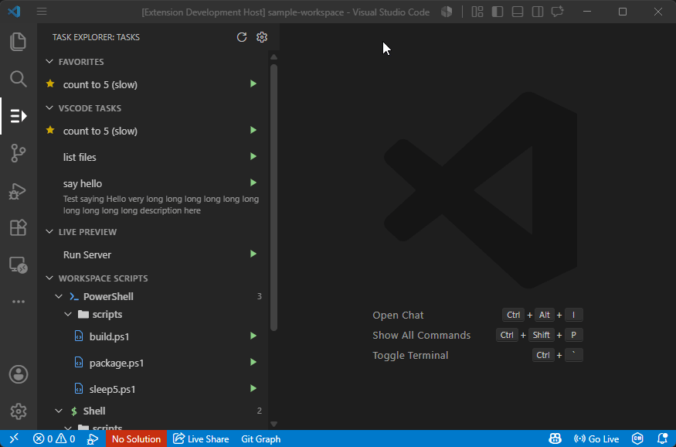Run the Run Server task
Viewport: 676px width, 447px height.
click(253, 254)
